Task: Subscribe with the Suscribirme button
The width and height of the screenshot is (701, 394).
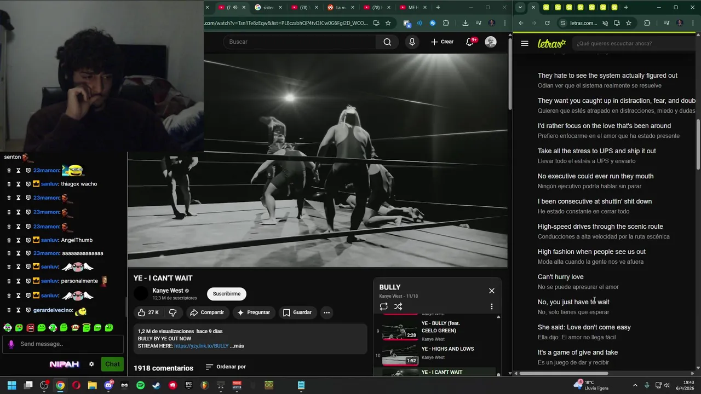Action: tap(227, 294)
